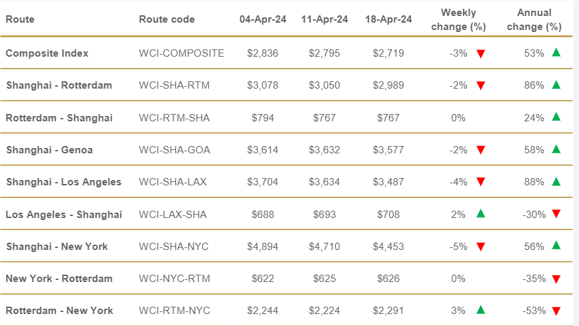Click the red annual arrow for Los Angeles - Shanghai
Viewport: 579px width, 326px height.
pyautogui.click(x=556, y=214)
